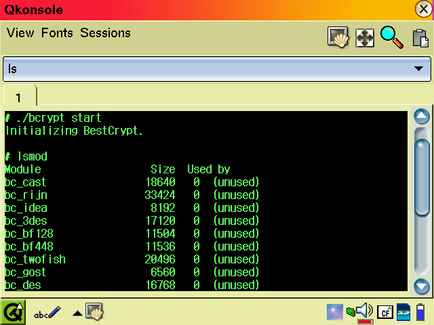Click the CF card tray icon
Screen dimensions: 434x325
(x=385, y=312)
